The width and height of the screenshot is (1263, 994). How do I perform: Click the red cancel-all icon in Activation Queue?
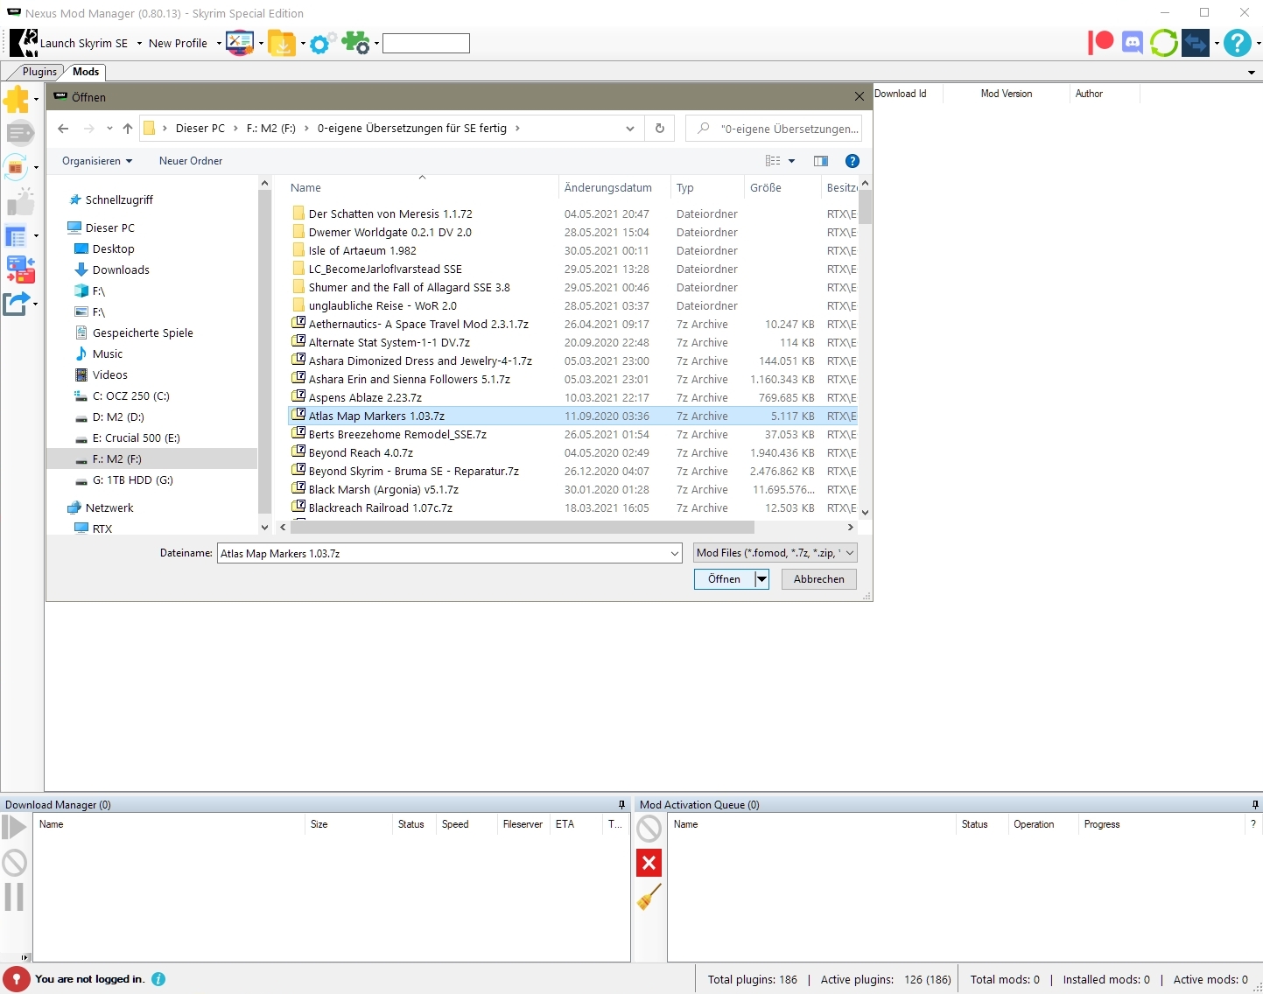[x=649, y=863]
